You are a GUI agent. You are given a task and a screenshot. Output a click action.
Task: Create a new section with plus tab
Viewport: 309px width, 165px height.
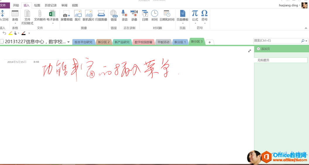[x=210, y=42]
